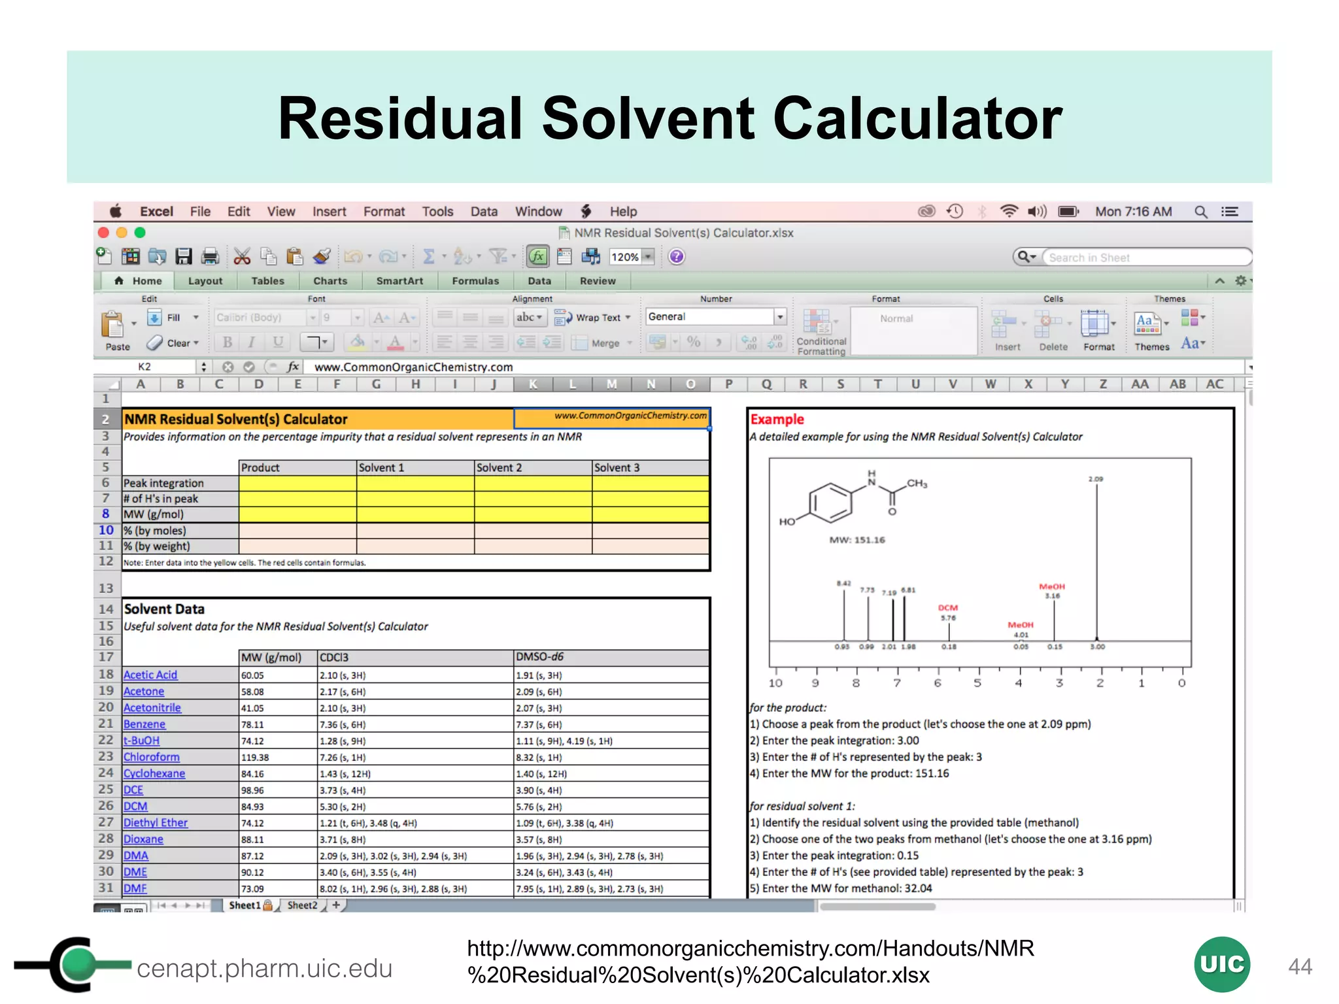Click the New workbook icon
The image size is (1339, 1004).
click(104, 256)
